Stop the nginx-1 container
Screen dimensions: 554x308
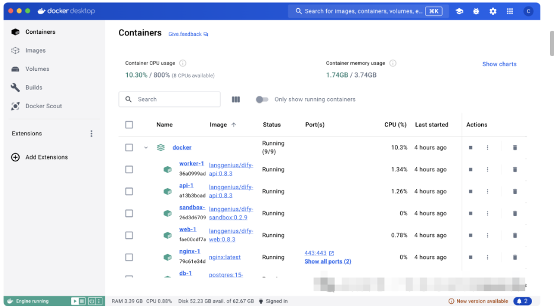click(x=471, y=257)
